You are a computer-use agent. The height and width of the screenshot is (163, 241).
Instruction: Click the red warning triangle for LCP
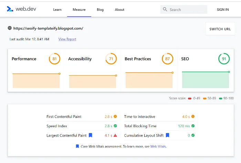115,135
